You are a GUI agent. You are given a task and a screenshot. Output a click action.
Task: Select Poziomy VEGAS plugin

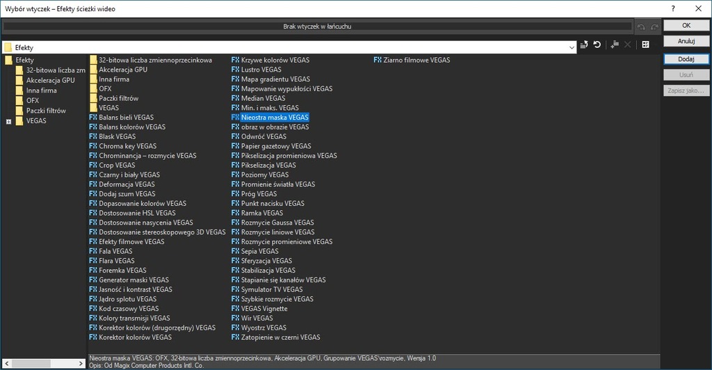point(265,175)
